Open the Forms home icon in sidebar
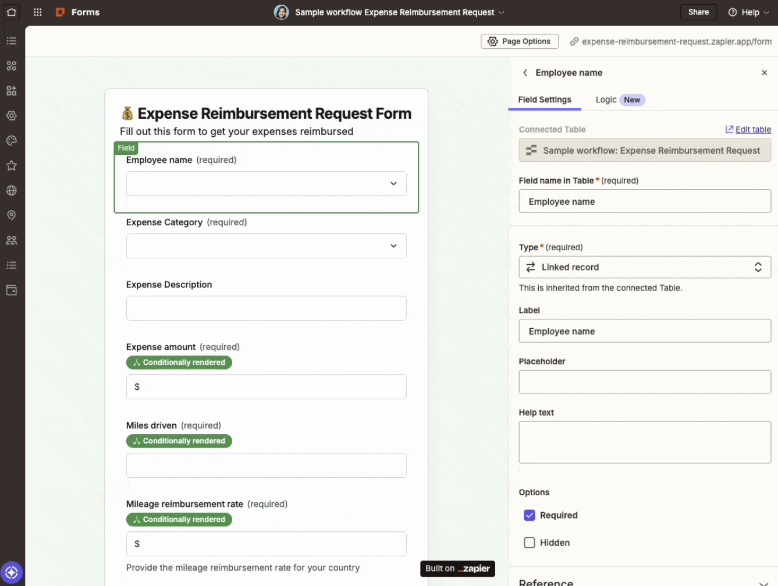 click(12, 12)
